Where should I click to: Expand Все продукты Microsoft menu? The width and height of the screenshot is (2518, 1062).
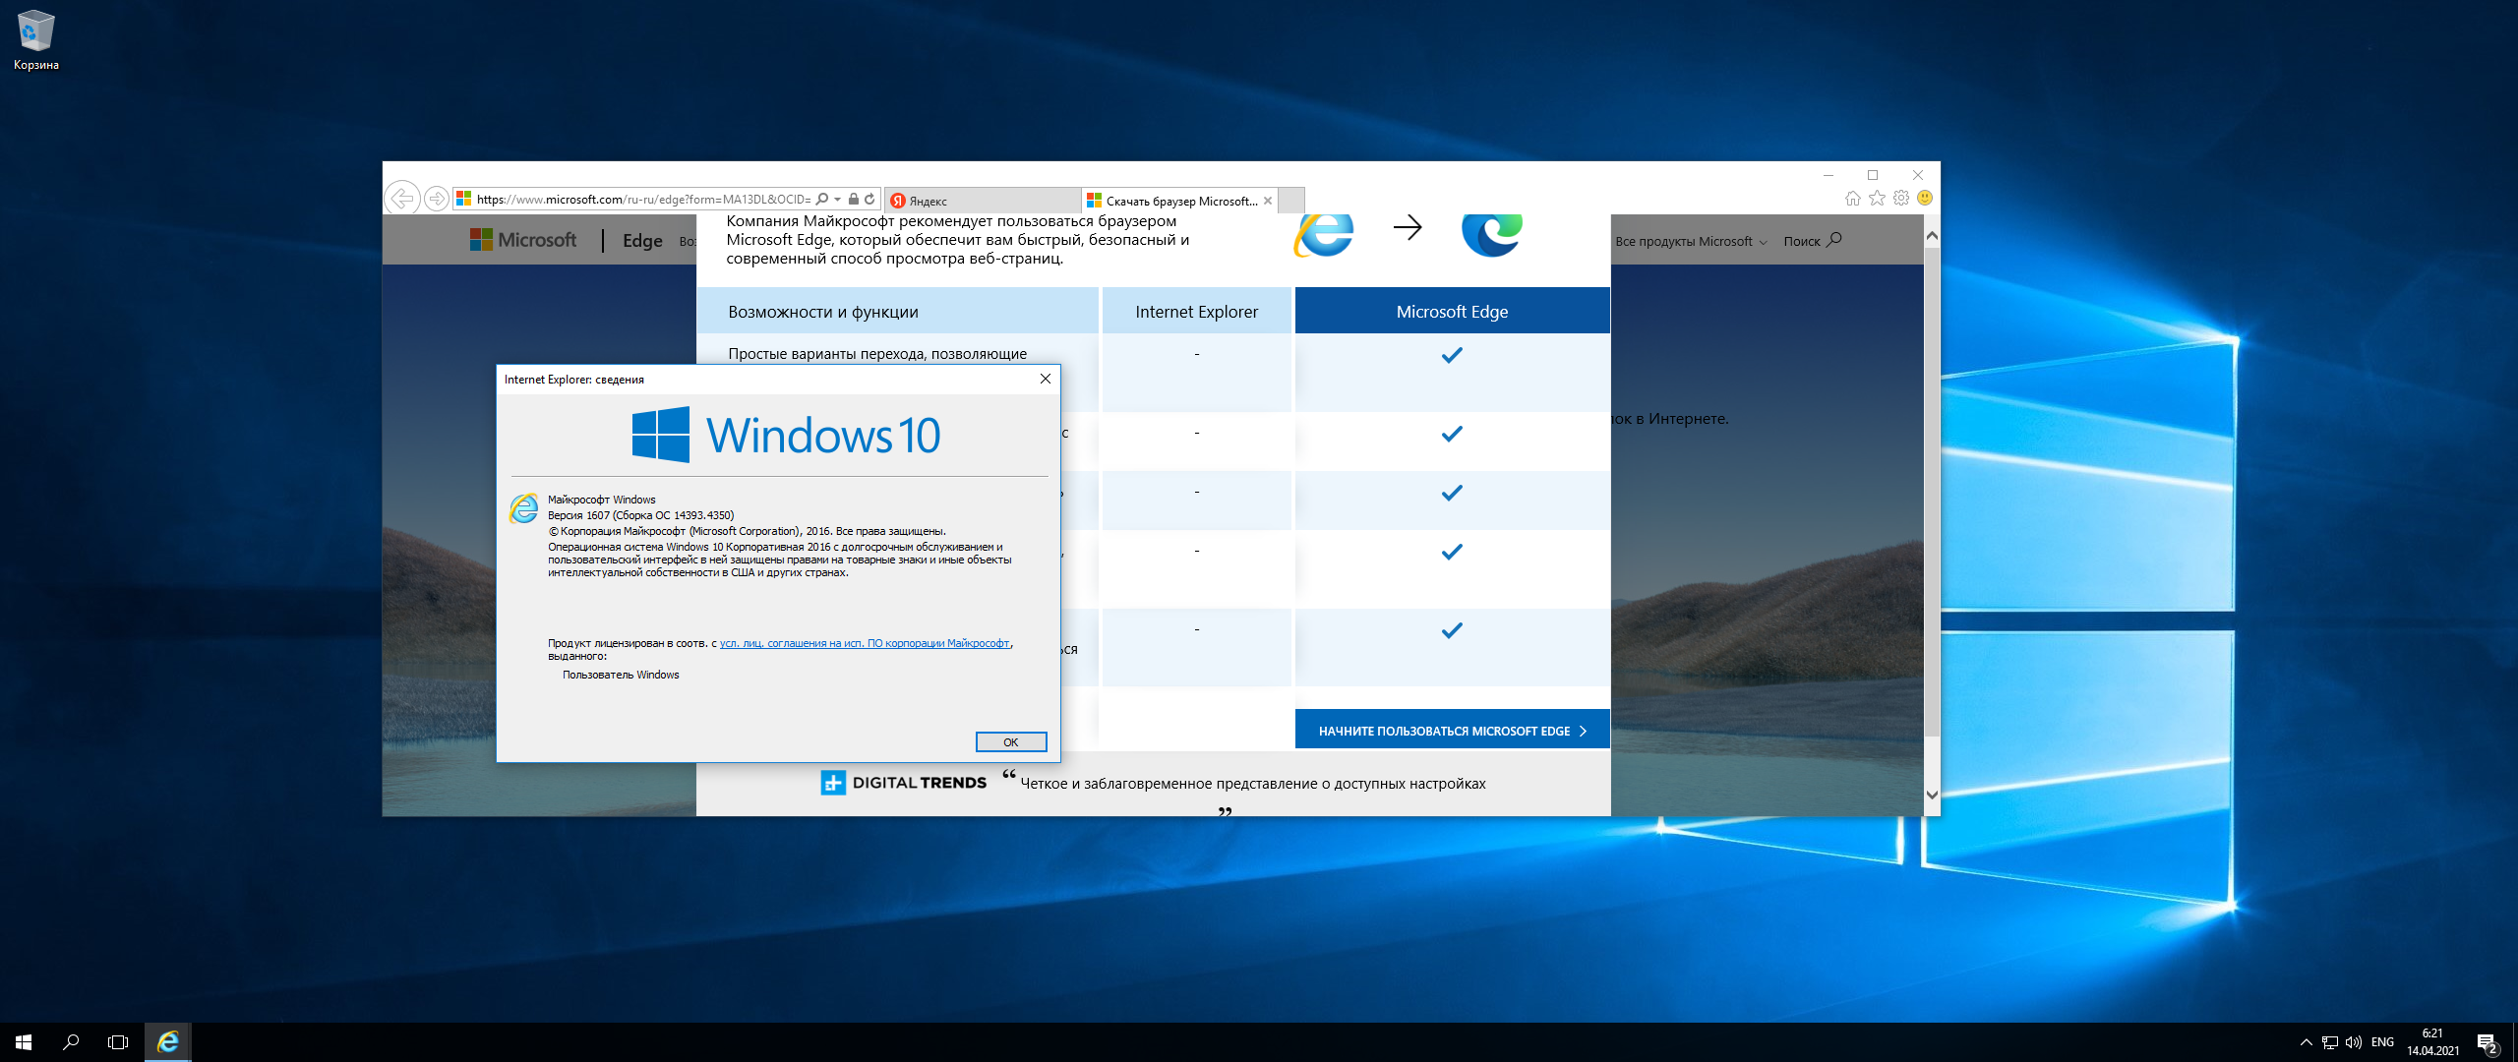tap(1691, 241)
